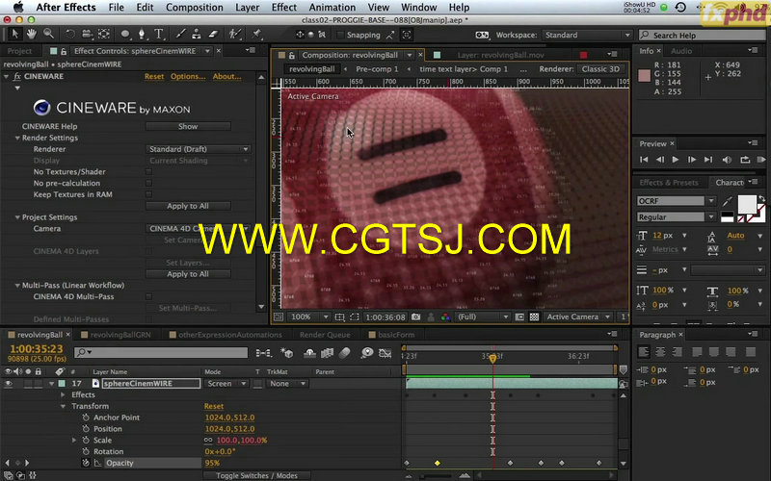Select the Clone Stamp tool
This screenshot has width=771, height=481.
(x=197, y=34)
